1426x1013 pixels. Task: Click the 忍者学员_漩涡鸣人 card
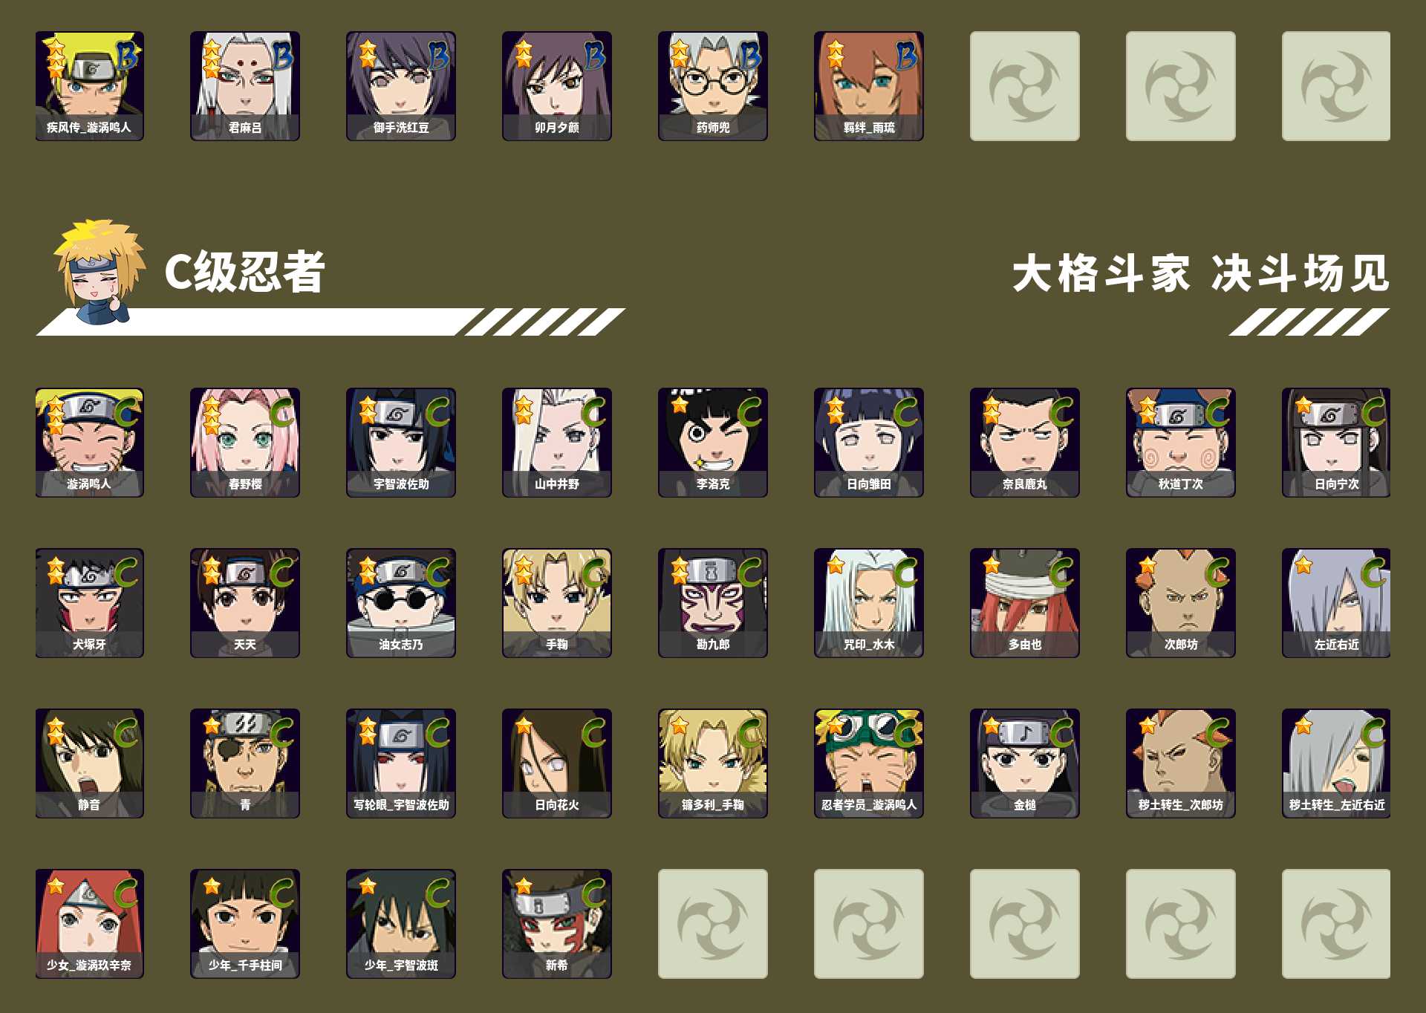[869, 763]
